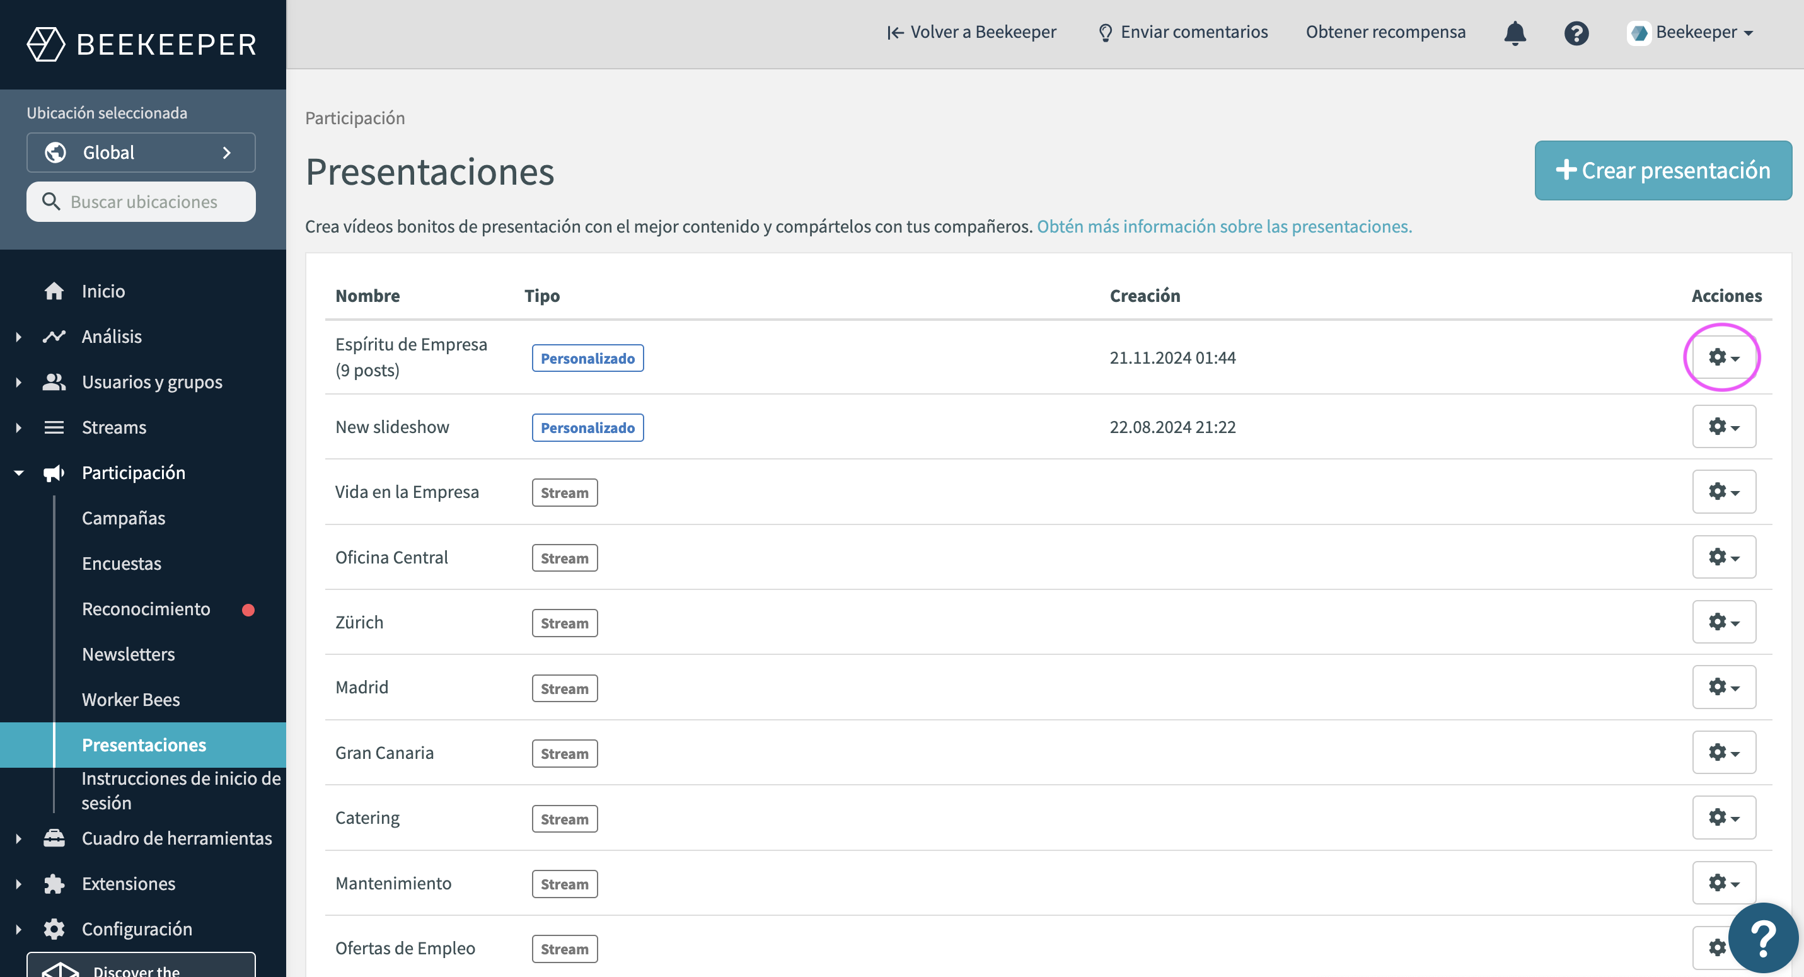Expand the Análisis menu arrow
1804x977 pixels.
pyautogui.click(x=18, y=337)
